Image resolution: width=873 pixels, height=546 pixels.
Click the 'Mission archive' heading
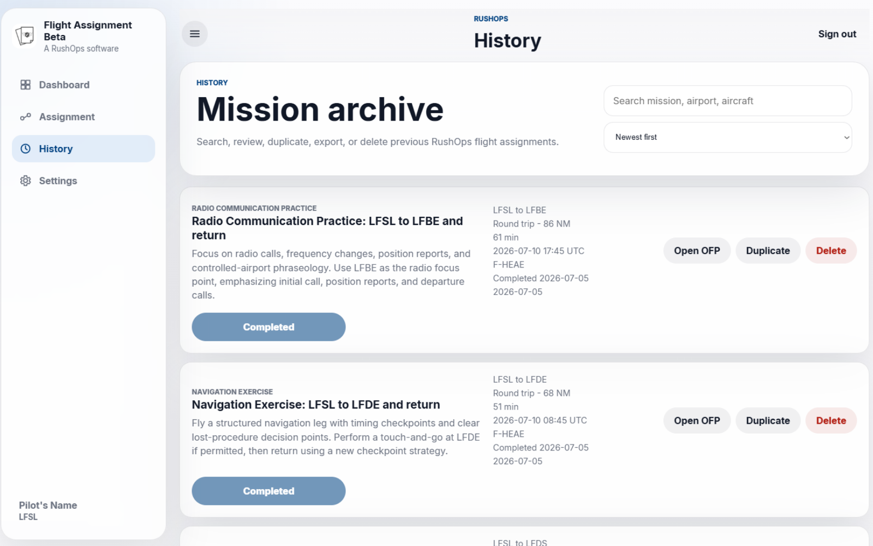pos(320,109)
